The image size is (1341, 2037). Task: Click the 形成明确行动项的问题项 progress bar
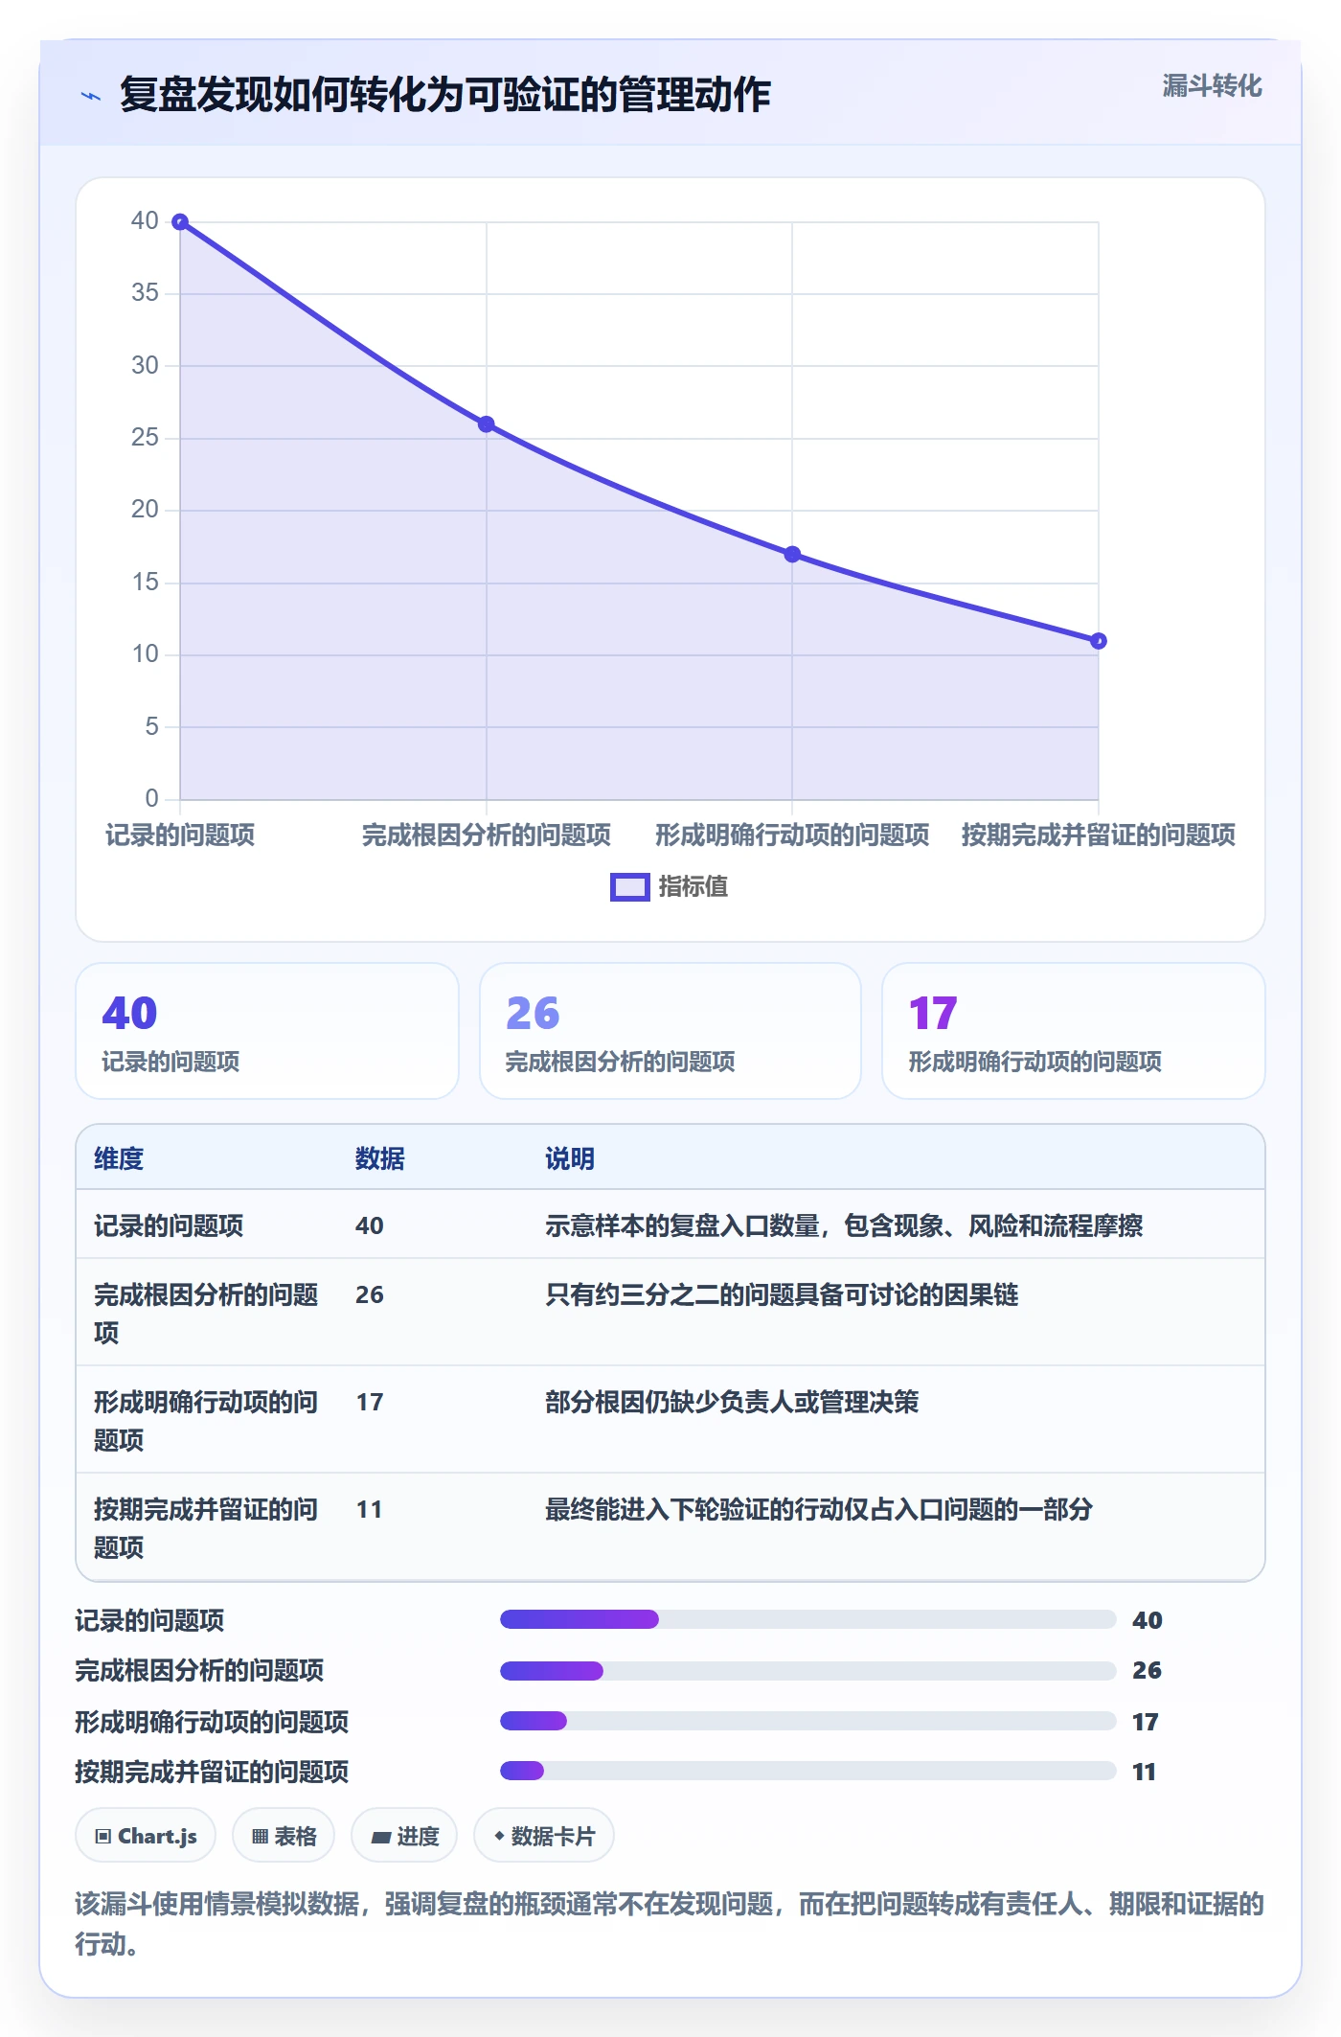pyautogui.click(x=808, y=1721)
